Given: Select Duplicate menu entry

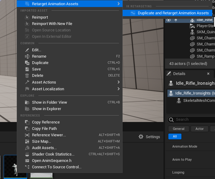Looking at the screenshot, I should pyautogui.click(x=70, y=63).
